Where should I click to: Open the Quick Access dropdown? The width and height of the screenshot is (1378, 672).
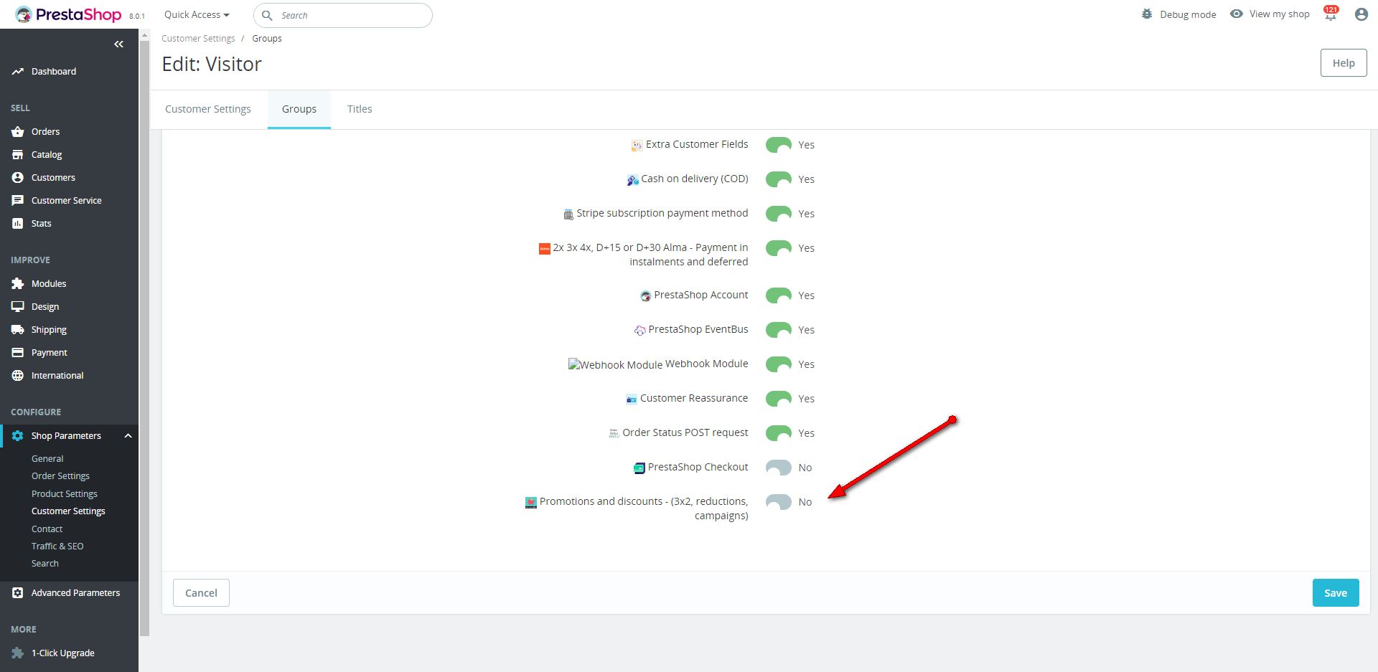(x=197, y=14)
